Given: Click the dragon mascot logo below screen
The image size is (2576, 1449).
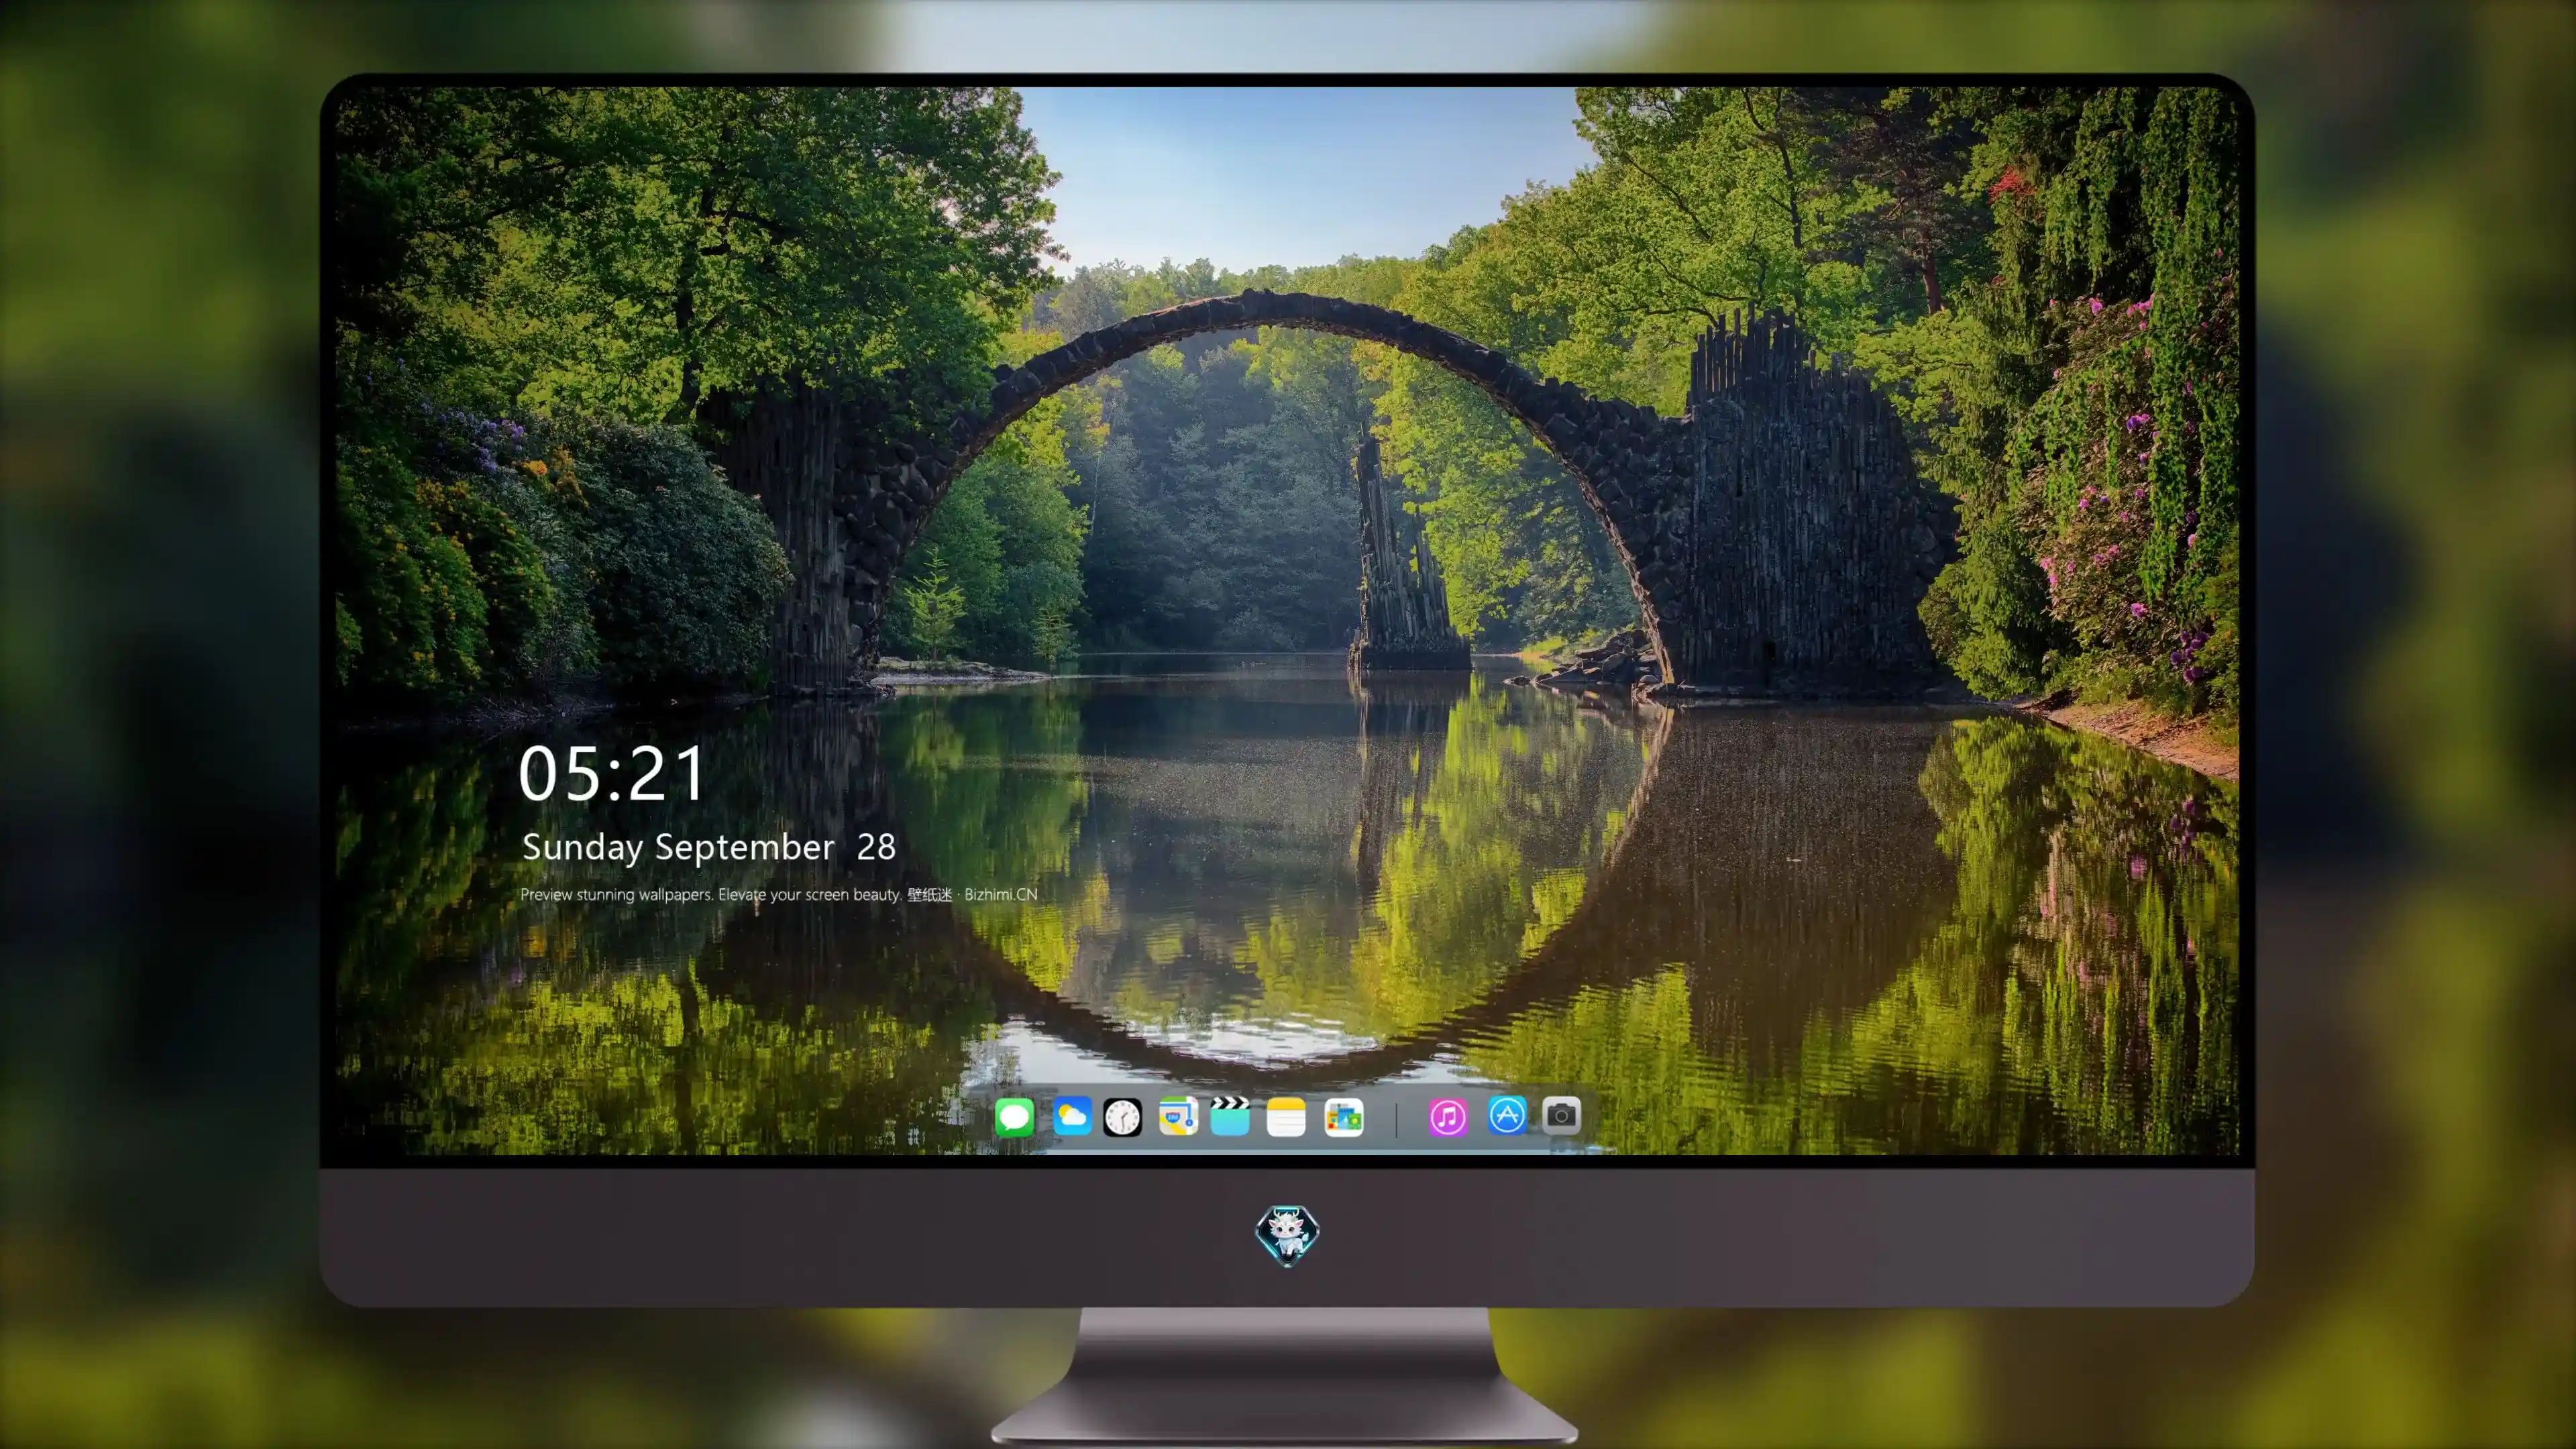Looking at the screenshot, I should [1287, 1236].
